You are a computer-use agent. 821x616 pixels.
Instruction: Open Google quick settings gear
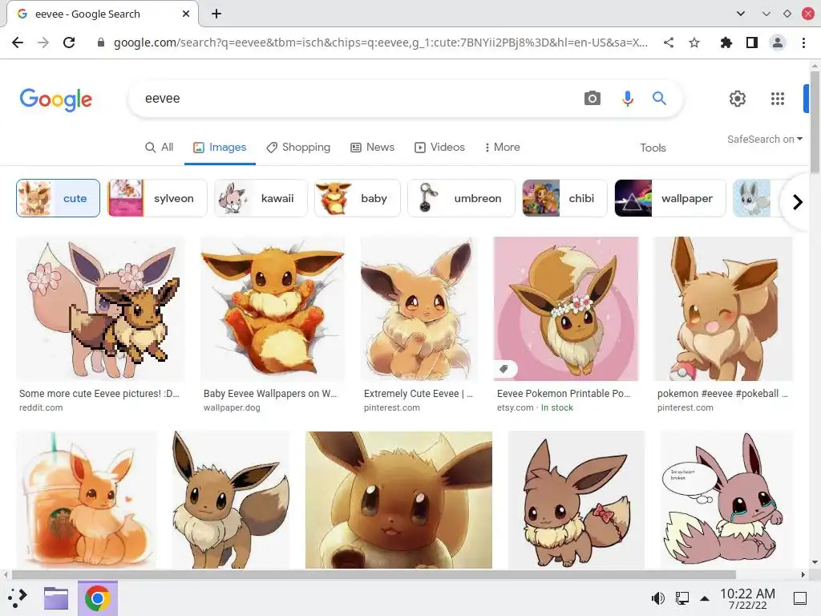click(738, 99)
